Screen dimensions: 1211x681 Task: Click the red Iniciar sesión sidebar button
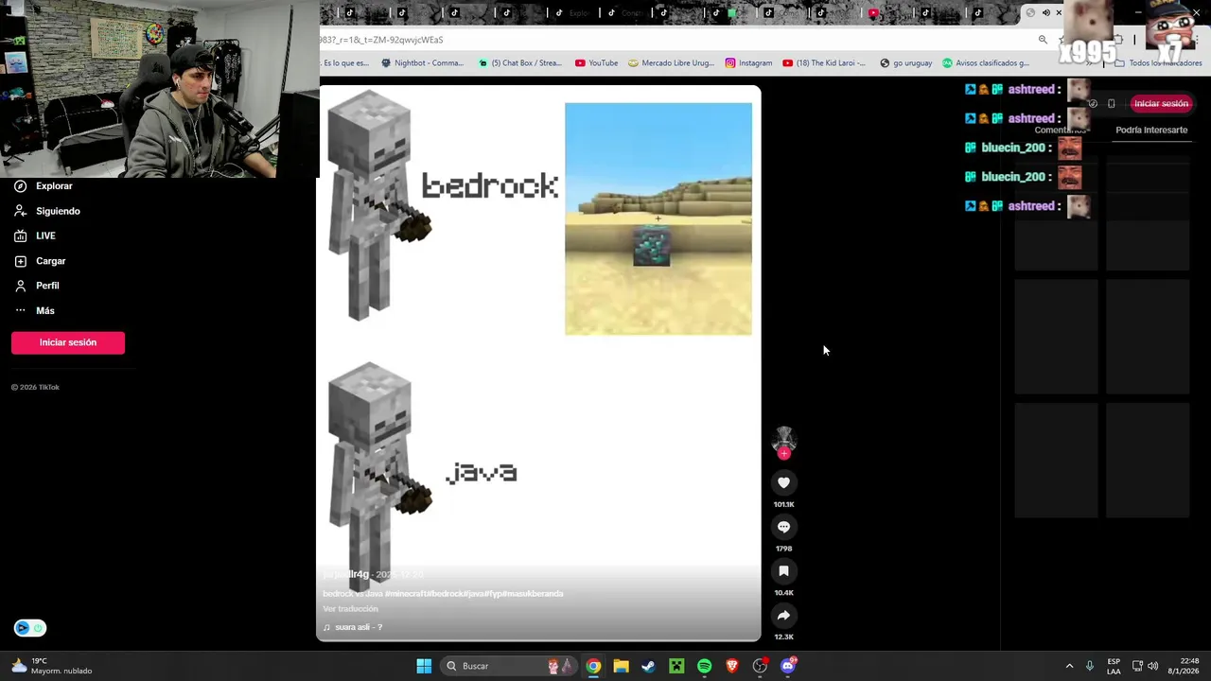68,342
